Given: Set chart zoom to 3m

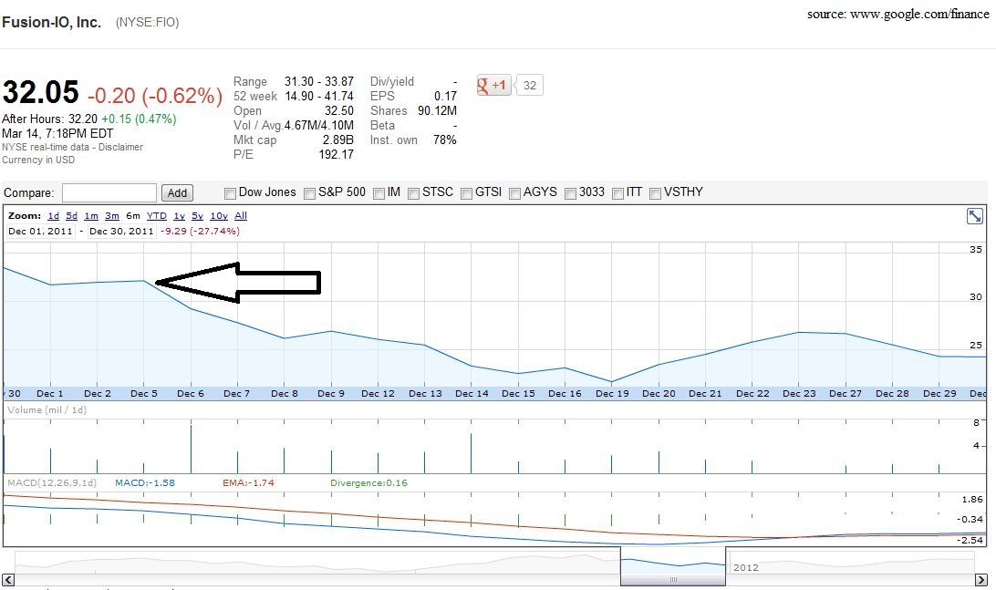Looking at the screenshot, I should pos(112,216).
